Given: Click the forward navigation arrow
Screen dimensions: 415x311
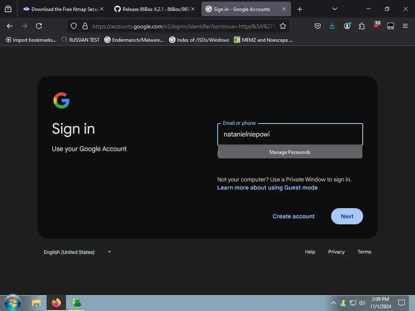Looking at the screenshot, I should pyautogui.click(x=24, y=26).
